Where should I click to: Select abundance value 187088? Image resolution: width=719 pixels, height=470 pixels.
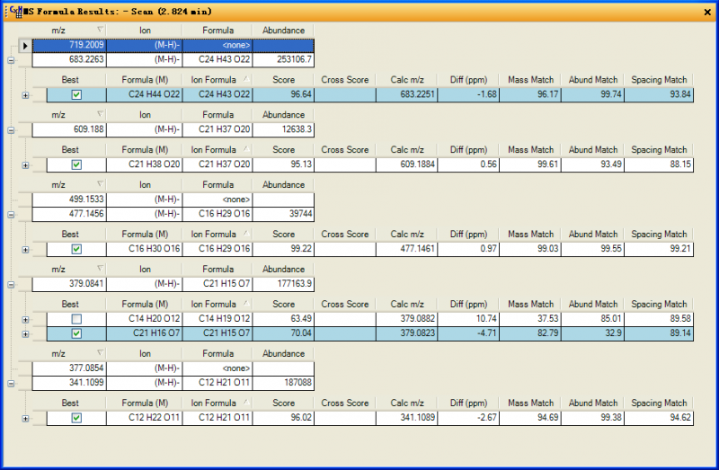[x=283, y=383]
